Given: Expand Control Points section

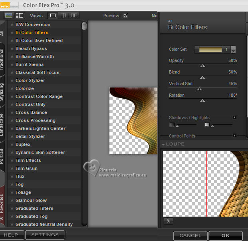Looking at the screenshot, I should coord(235,136).
